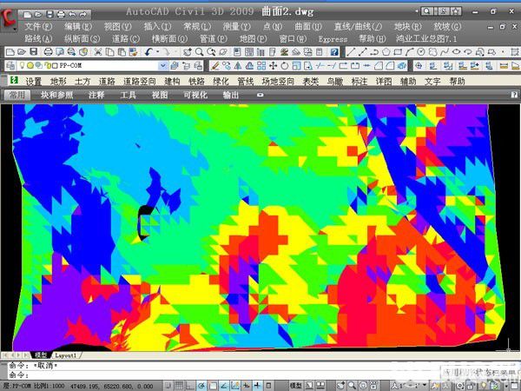Open the 文件(F) menu

coord(38,26)
